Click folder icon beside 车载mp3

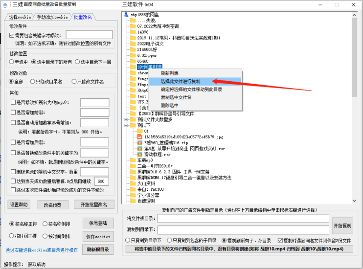133,160
